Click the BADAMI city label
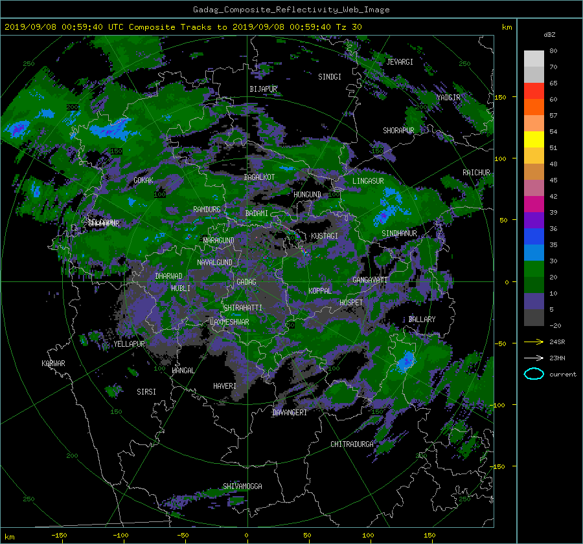 [x=257, y=213]
